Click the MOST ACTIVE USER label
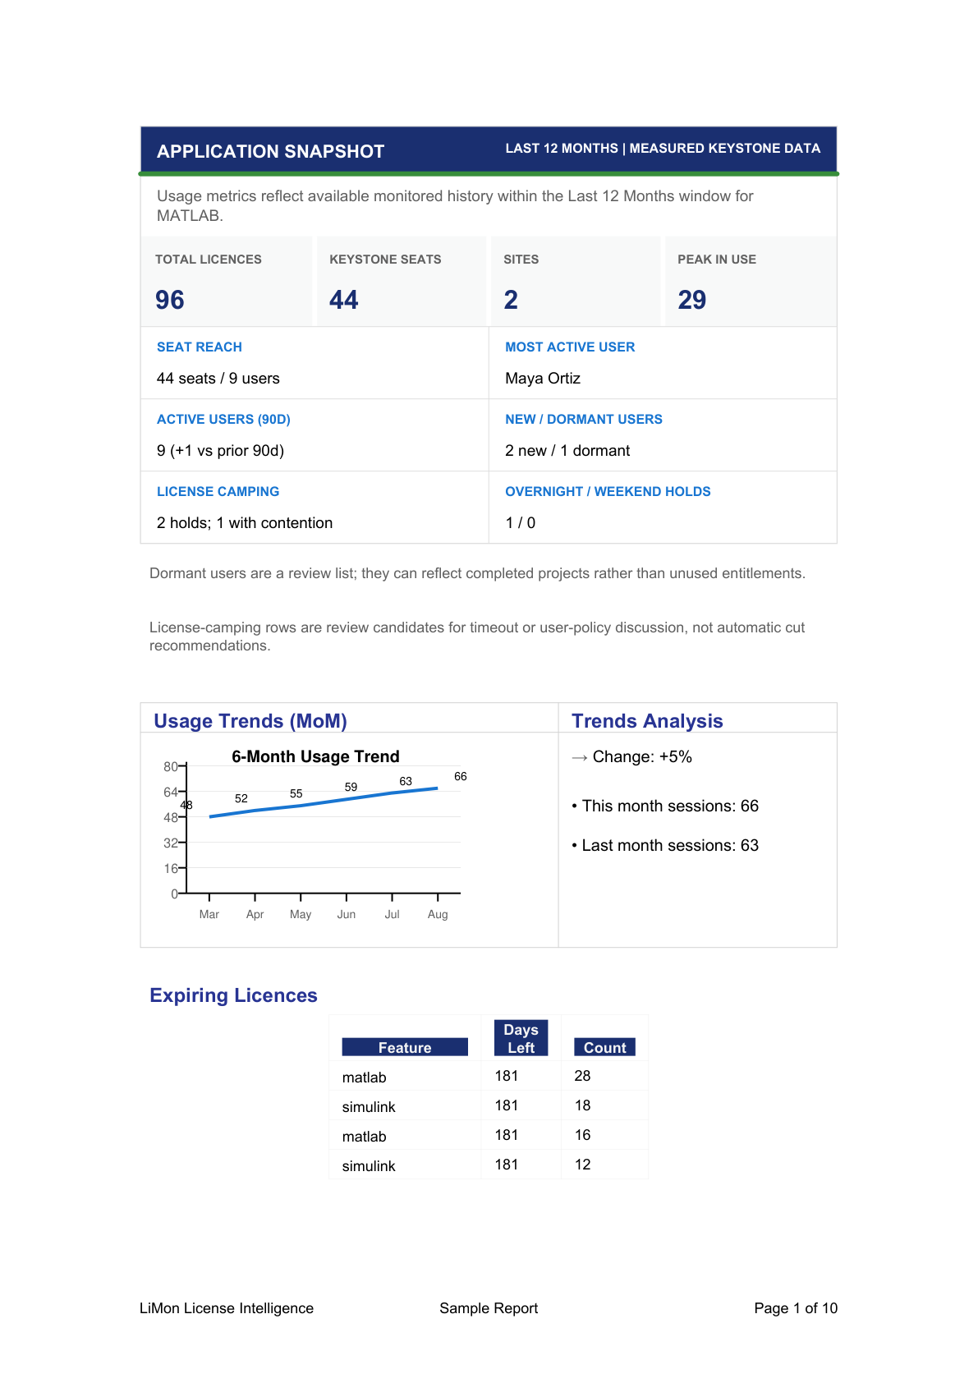The image size is (978, 1383). click(x=570, y=347)
